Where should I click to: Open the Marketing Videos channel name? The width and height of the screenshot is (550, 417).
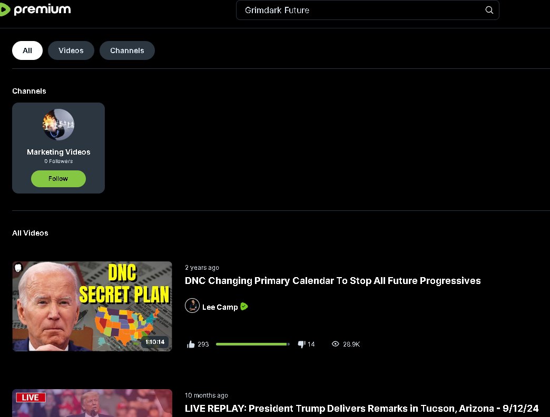point(58,152)
